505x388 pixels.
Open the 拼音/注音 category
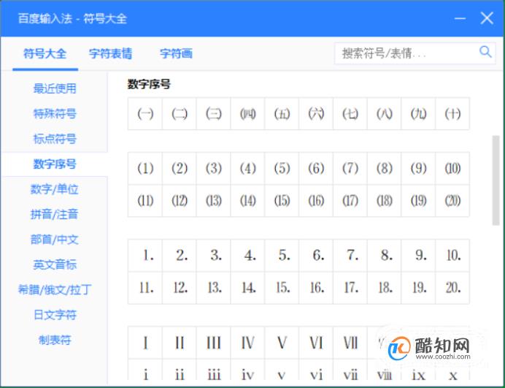[55, 214]
